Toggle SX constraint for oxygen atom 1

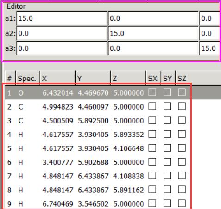[152, 92]
